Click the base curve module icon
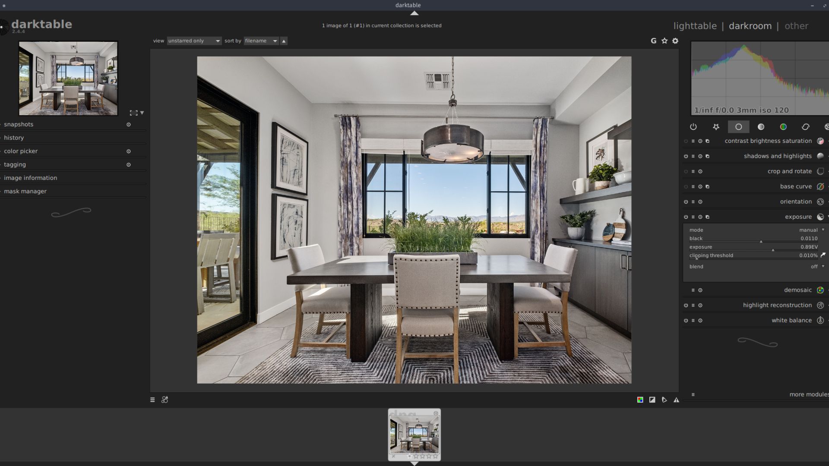829x466 pixels. coord(820,186)
